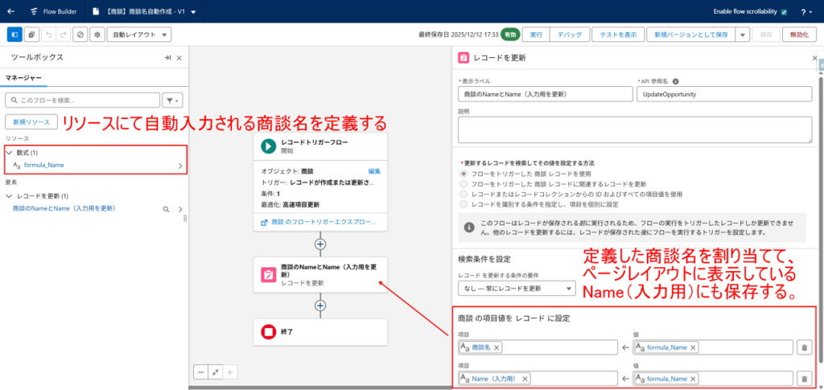Select formula_Name in resource list

(x=44, y=165)
